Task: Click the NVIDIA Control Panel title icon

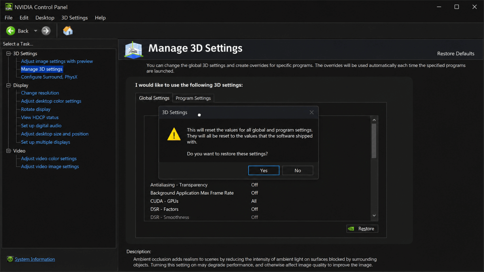Action: coord(9,7)
